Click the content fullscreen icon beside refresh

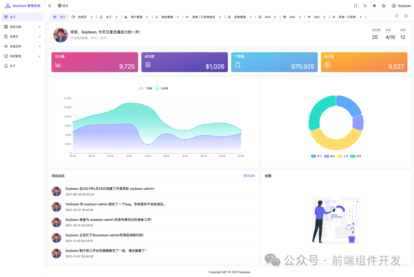(406, 16)
